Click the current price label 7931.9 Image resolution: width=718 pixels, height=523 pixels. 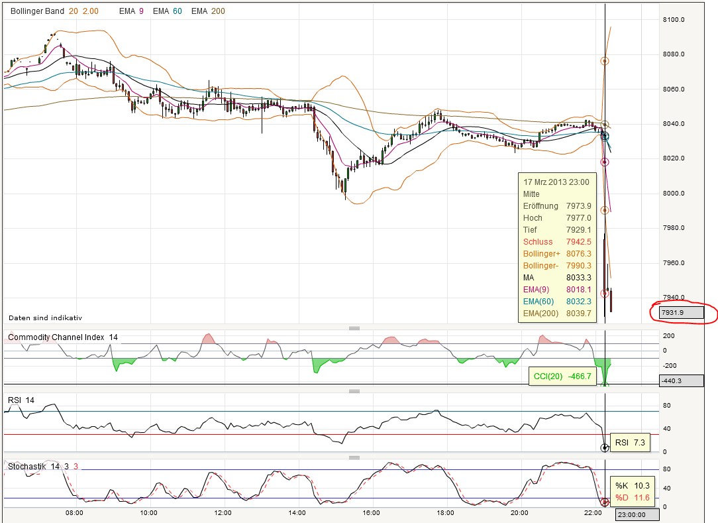click(682, 313)
